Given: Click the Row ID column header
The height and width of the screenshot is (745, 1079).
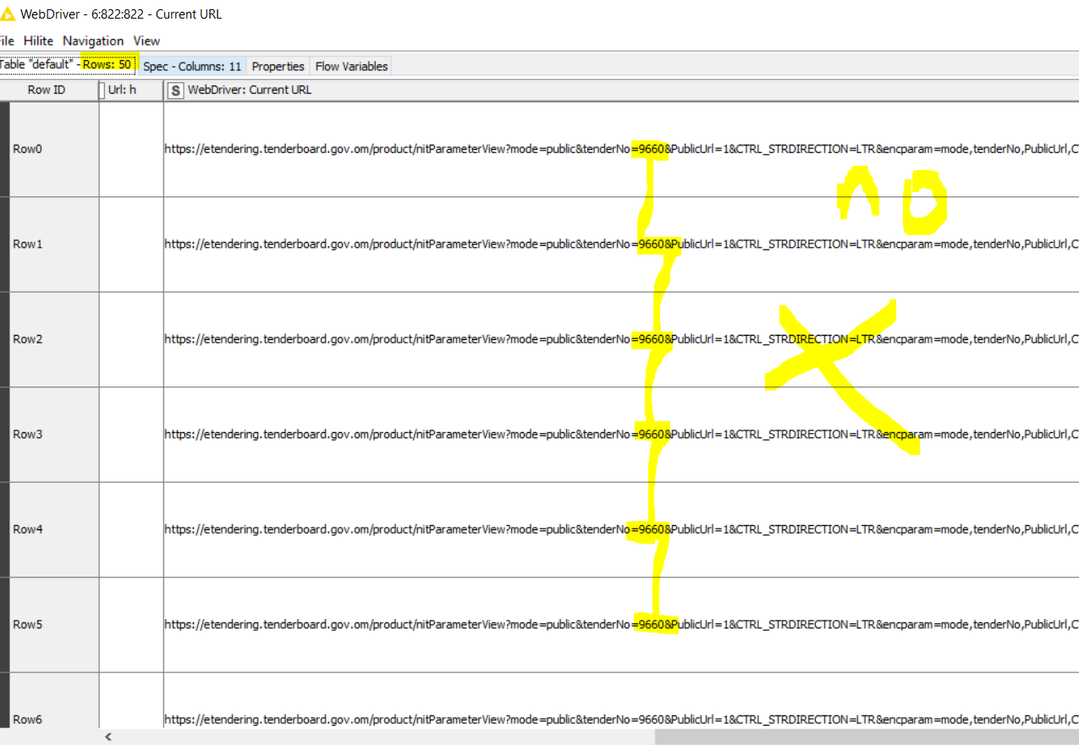Looking at the screenshot, I should pyautogui.click(x=47, y=90).
